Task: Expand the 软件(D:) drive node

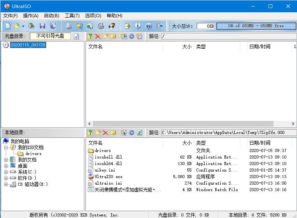Action: [x=6, y=178]
